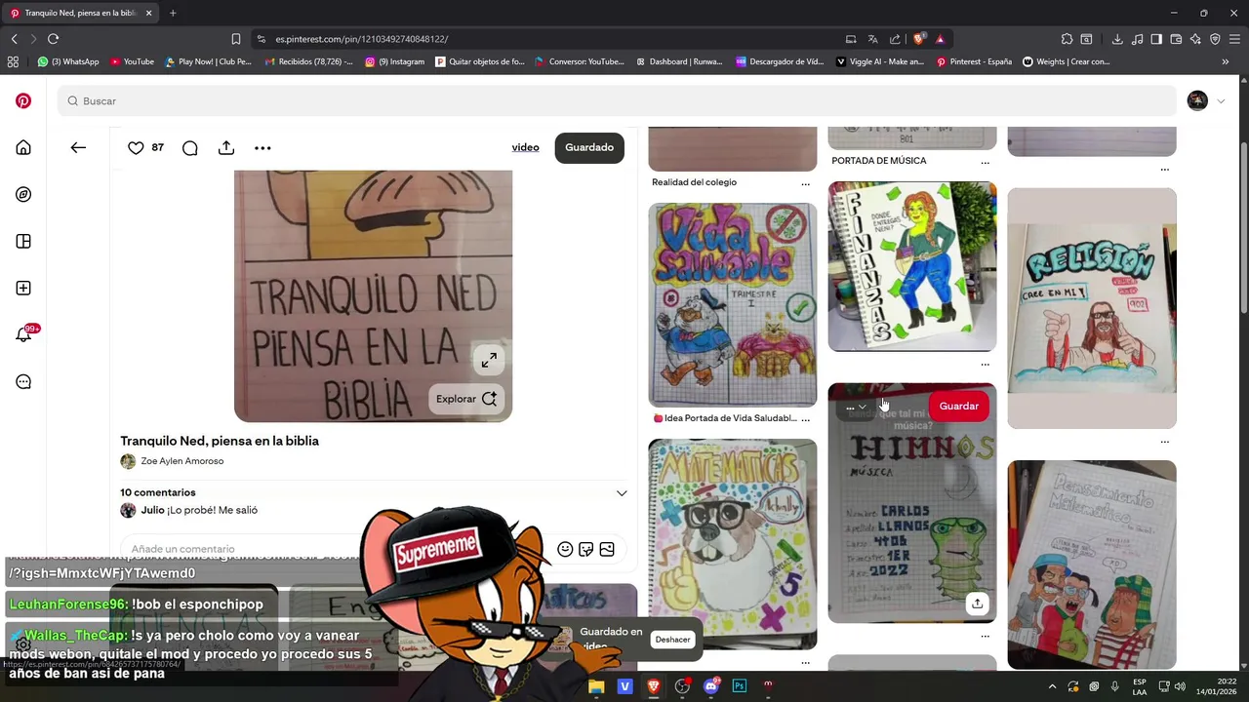The height and width of the screenshot is (702, 1249).
Task: Show more bookmarks with the double chevron
Action: tap(1226, 61)
